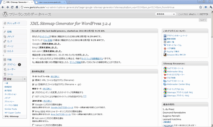Open the Google ウェブマスターツール inline link
Viewport: 213px width, 127px height.
[62, 107]
